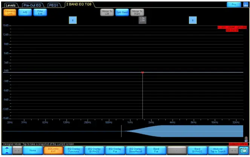250x157 pixels.
Task: Toggle Frequency Lock
Action: point(10,12)
